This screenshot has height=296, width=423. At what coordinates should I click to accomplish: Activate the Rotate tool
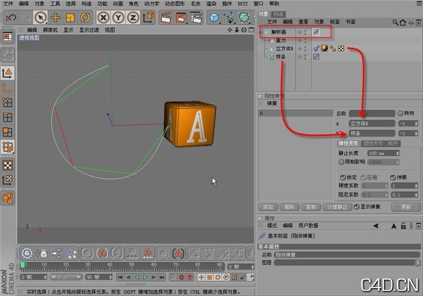click(85, 18)
